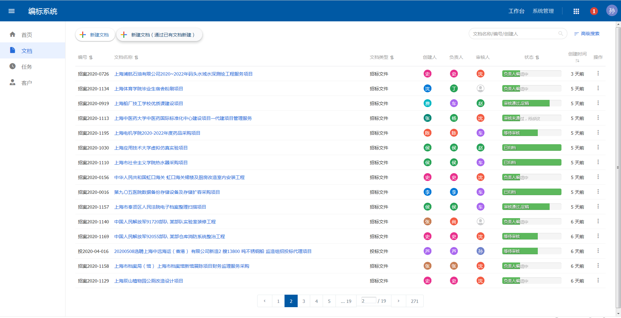
Task: Switch to 任务 in sidebar
Action: 26,67
